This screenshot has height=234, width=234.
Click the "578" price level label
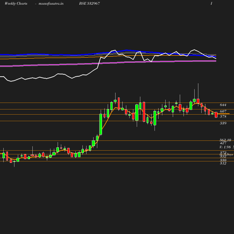point(223,117)
